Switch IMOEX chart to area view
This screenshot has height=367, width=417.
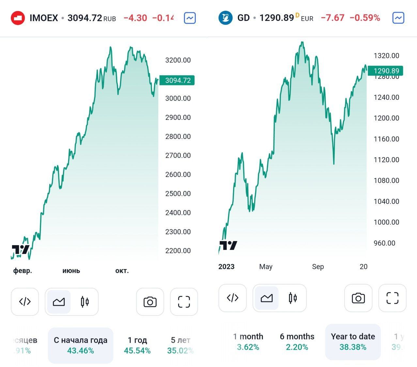[59, 302]
